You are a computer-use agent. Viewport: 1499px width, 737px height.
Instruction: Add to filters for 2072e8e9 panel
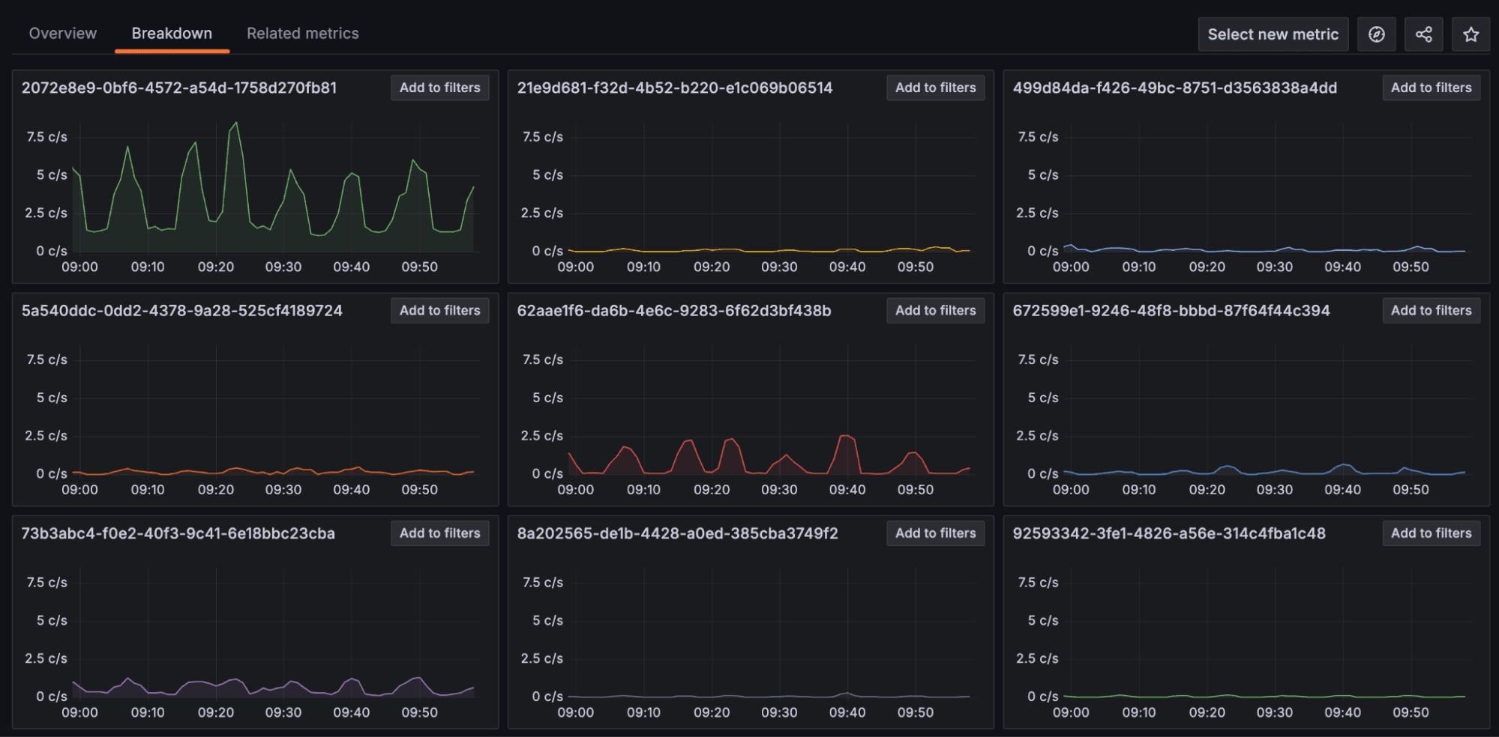click(439, 88)
